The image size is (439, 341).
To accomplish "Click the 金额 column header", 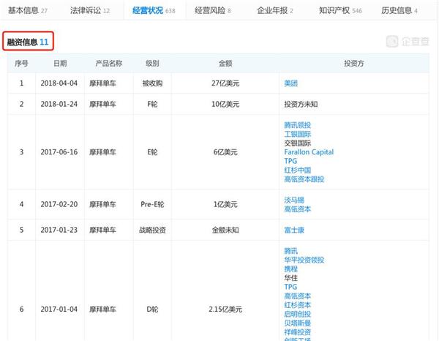I will coord(225,63).
